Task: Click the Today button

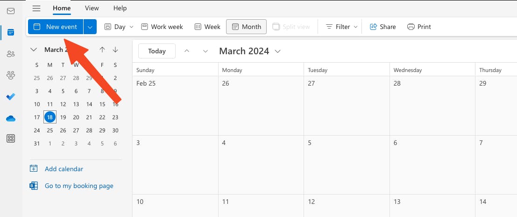Action: 156,51
